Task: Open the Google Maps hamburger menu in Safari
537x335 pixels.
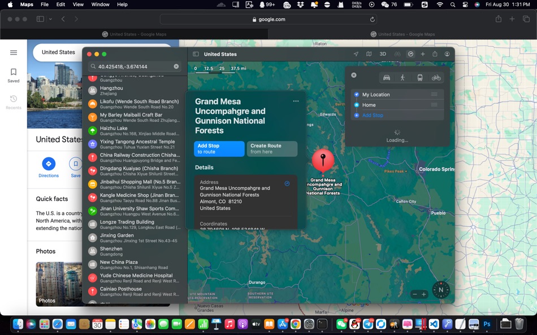Action: tap(14, 52)
